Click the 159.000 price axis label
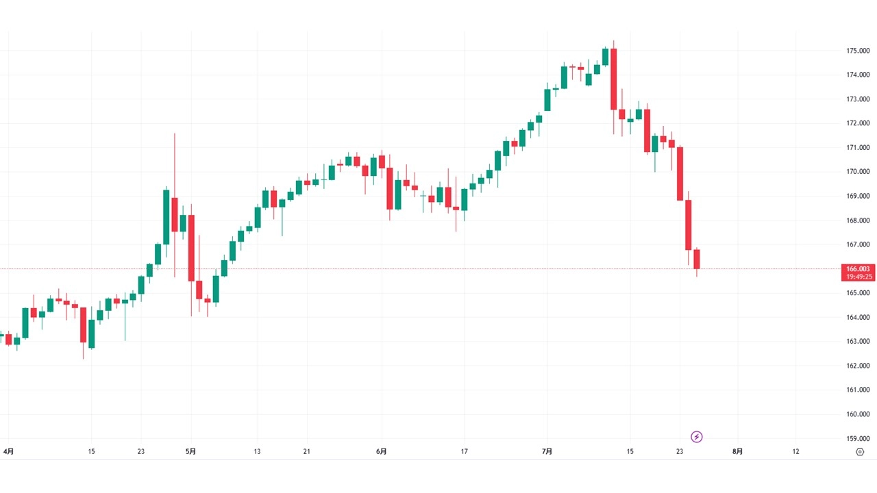 point(858,439)
